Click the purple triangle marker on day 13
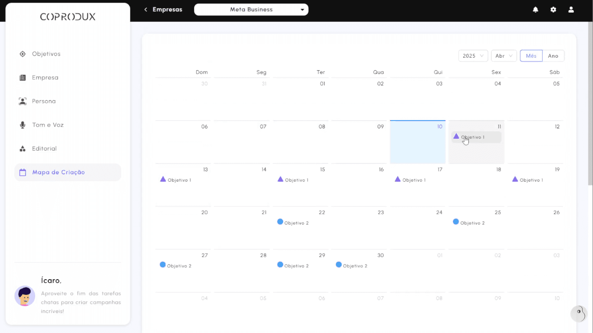593x333 pixels. pyautogui.click(x=163, y=179)
